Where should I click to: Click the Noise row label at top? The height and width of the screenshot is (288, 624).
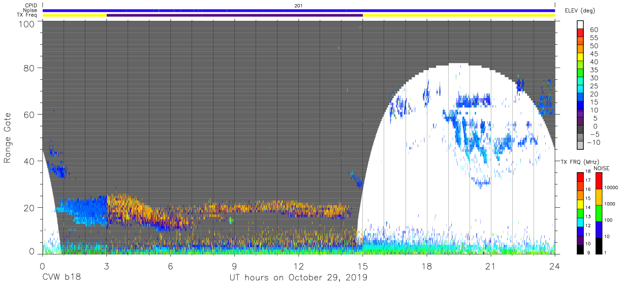pyautogui.click(x=30, y=10)
